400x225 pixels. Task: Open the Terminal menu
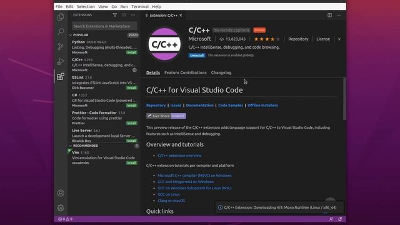click(x=140, y=7)
